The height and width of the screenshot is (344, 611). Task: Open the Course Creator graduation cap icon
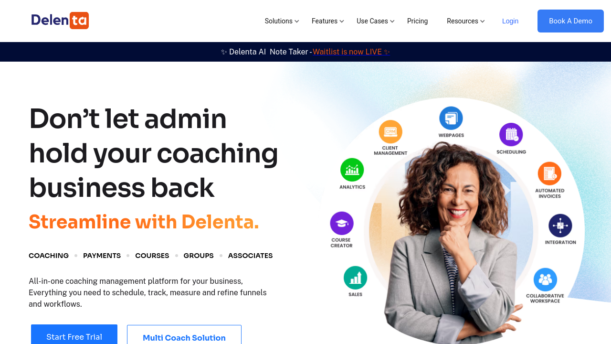[342, 223]
